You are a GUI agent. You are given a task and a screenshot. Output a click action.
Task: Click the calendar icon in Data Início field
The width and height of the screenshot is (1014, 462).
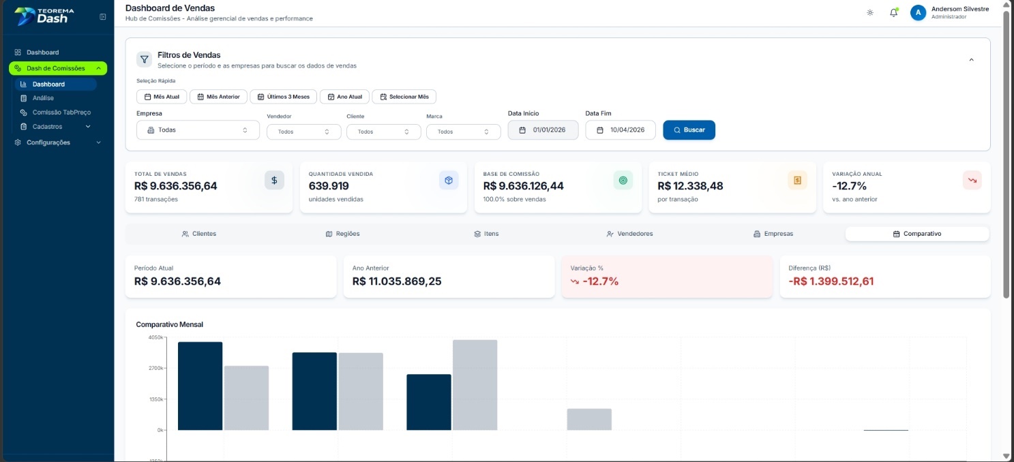coord(522,130)
